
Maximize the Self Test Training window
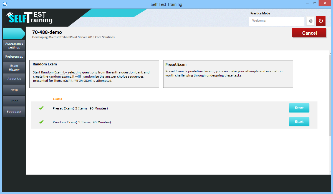click(315, 4)
